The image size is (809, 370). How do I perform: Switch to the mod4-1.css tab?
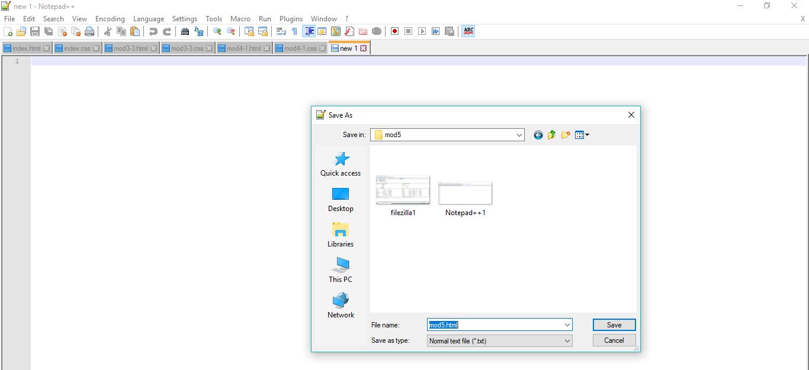point(300,48)
